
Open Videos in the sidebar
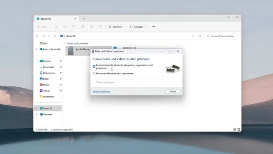tap(45, 91)
